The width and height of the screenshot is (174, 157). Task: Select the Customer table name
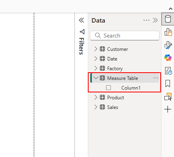117,49
